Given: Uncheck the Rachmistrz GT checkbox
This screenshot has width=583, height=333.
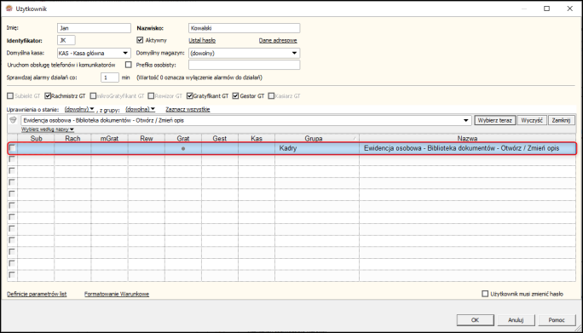Looking at the screenshot, I should click(x=48, y=96).
